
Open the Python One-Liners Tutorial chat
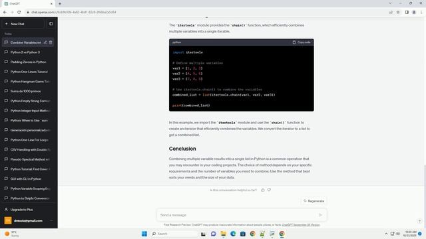click(x=28, y=72)
